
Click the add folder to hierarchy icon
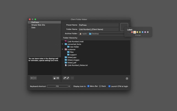pos(65,78)
